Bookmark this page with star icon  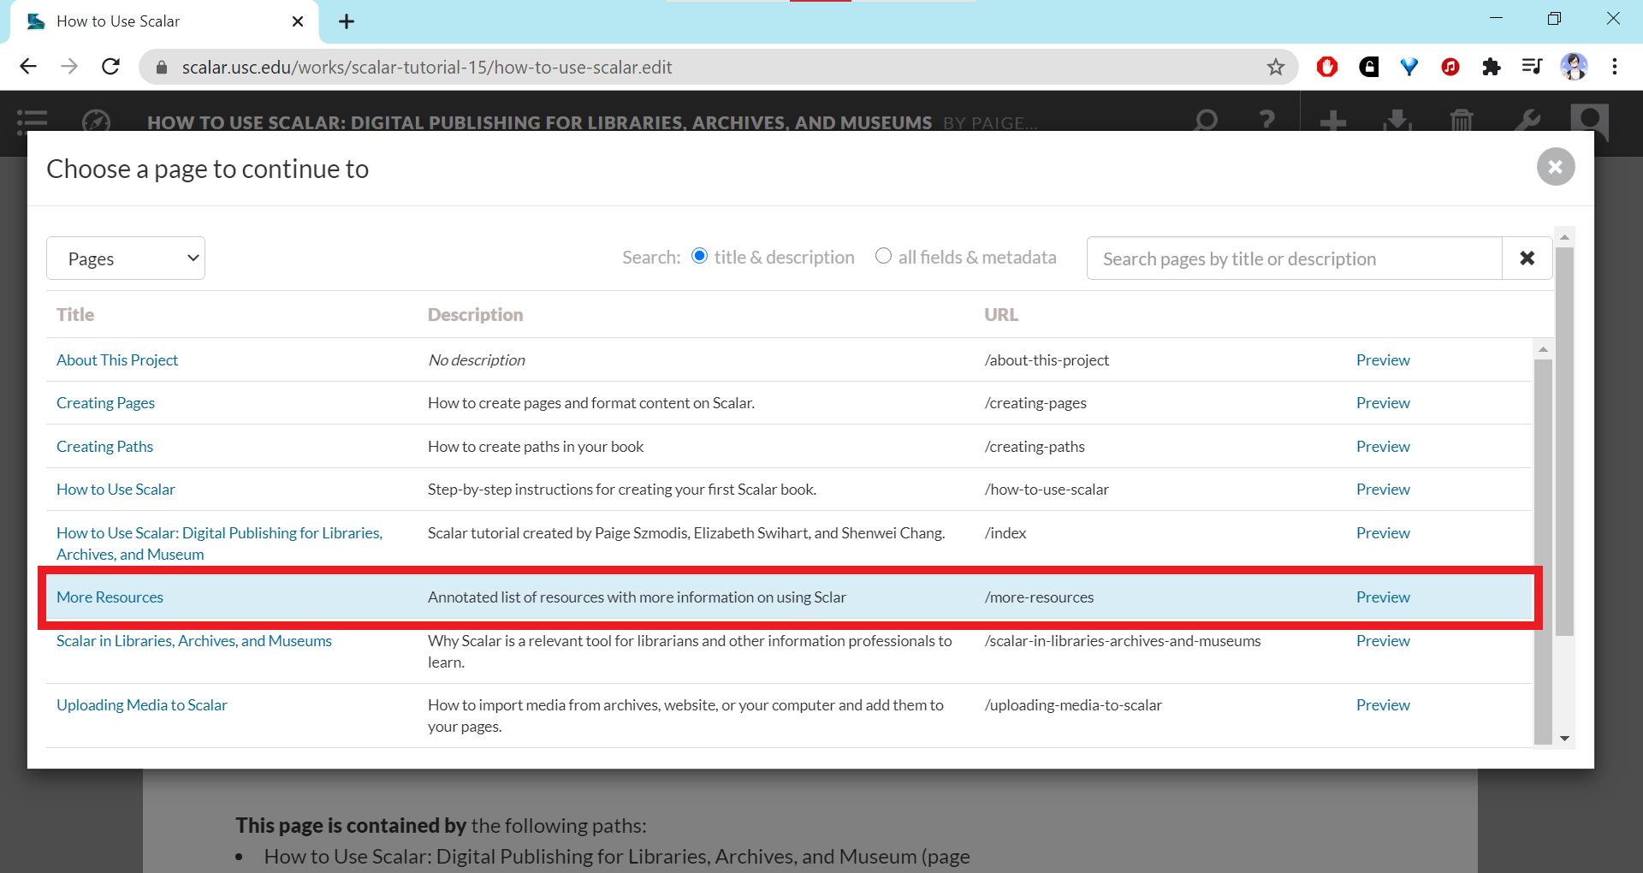click(1275, 67)
